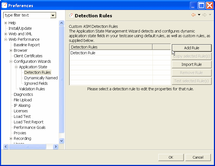Click the back navigation arrow icon
Viewport: 215px width, 166px height.
(x=193, y=15)
